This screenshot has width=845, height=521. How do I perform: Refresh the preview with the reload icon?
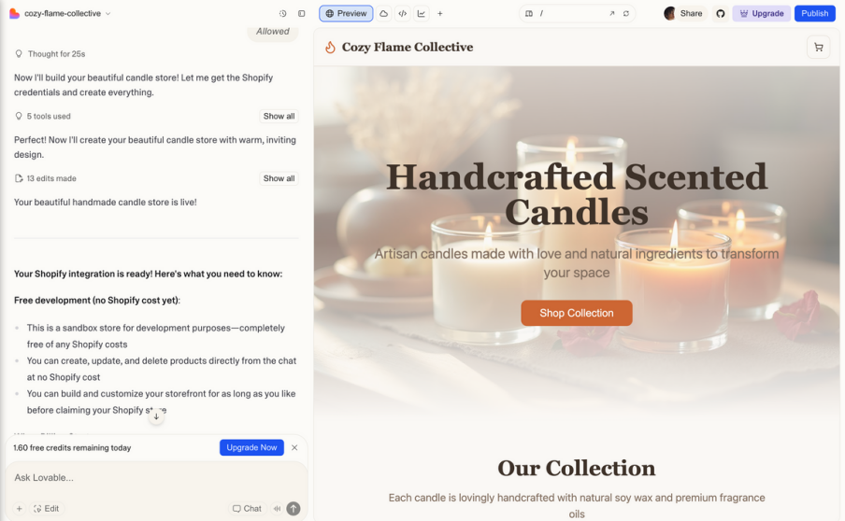coord(626,13)
